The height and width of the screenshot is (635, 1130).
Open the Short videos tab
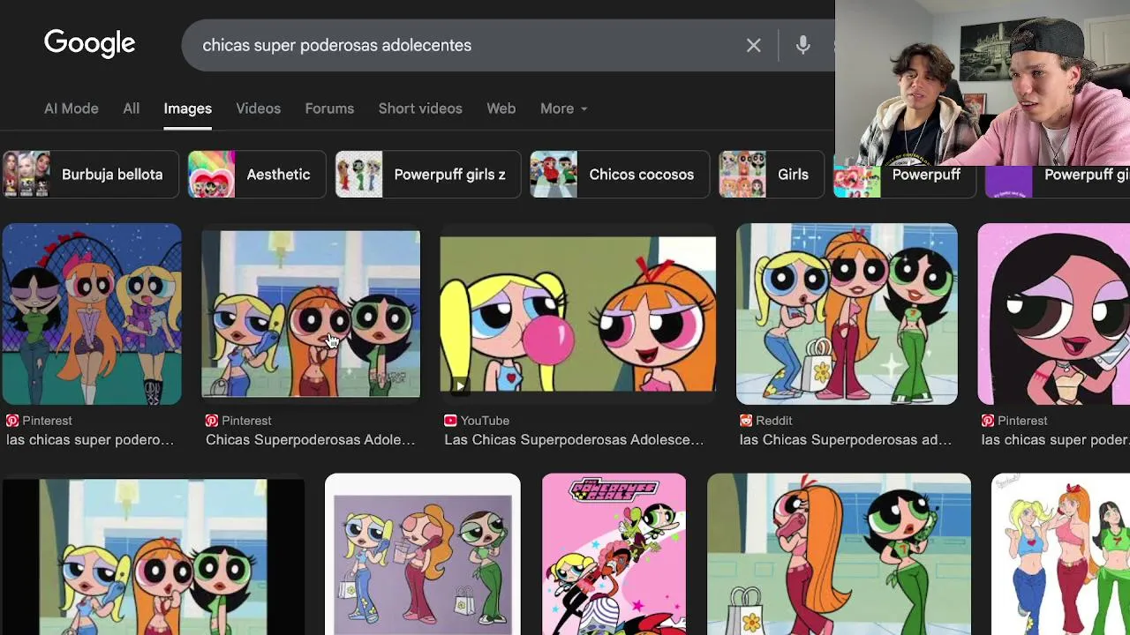click(420, 108)
